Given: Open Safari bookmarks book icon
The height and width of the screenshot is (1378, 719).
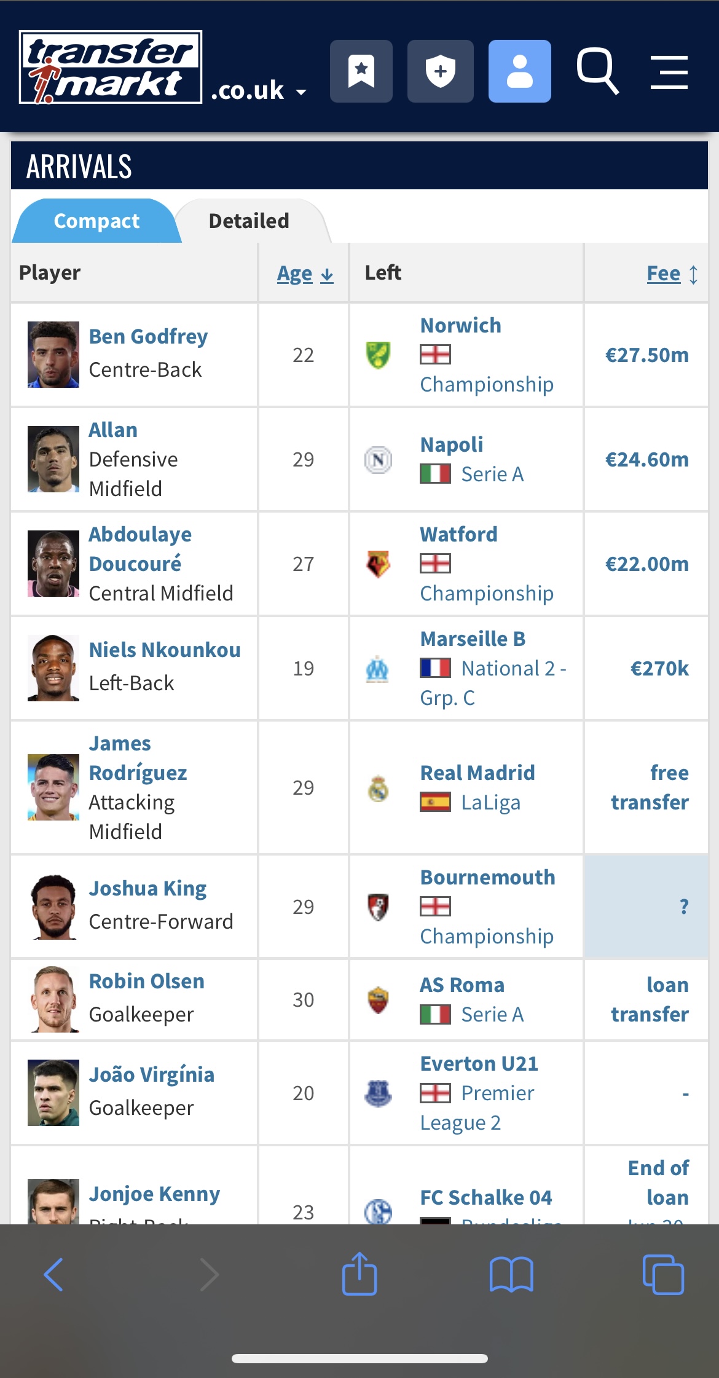Looking at the screenshot, I should [511, 1275].
